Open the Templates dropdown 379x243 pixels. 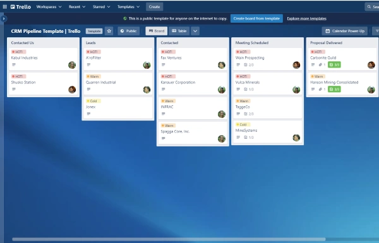click(128, 7)
